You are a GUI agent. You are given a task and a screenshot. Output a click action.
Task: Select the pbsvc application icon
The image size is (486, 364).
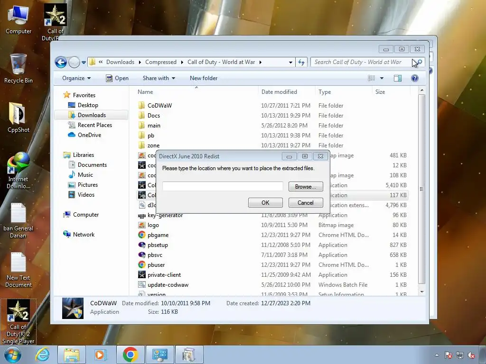tap(141, 255)
